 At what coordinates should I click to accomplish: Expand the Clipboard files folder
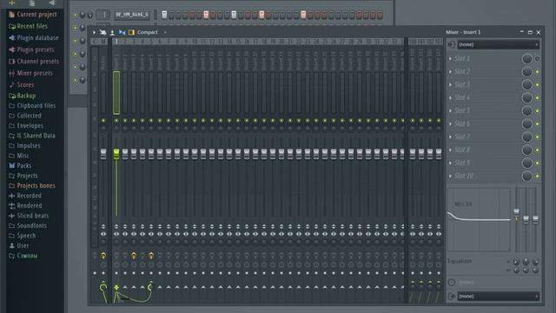pos(32,105)
